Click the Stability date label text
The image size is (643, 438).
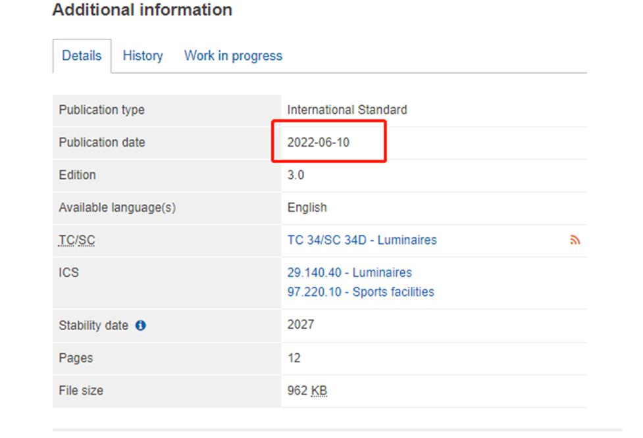[93, 326]
